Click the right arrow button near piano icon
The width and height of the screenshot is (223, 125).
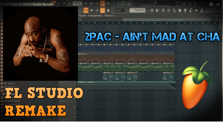coord(92,10)
